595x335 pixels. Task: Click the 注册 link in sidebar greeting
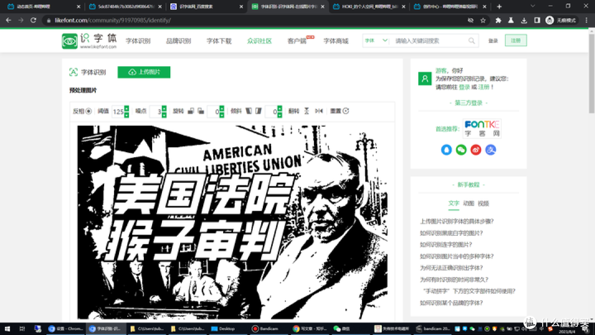[x=484, y=87]
